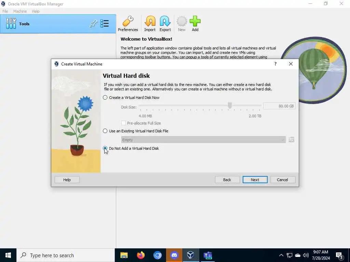The height and width of the screenshot is (262, 350).
Task: Open Preferences in VirtualBox toolbar
Action: click(x=128, y=24)
